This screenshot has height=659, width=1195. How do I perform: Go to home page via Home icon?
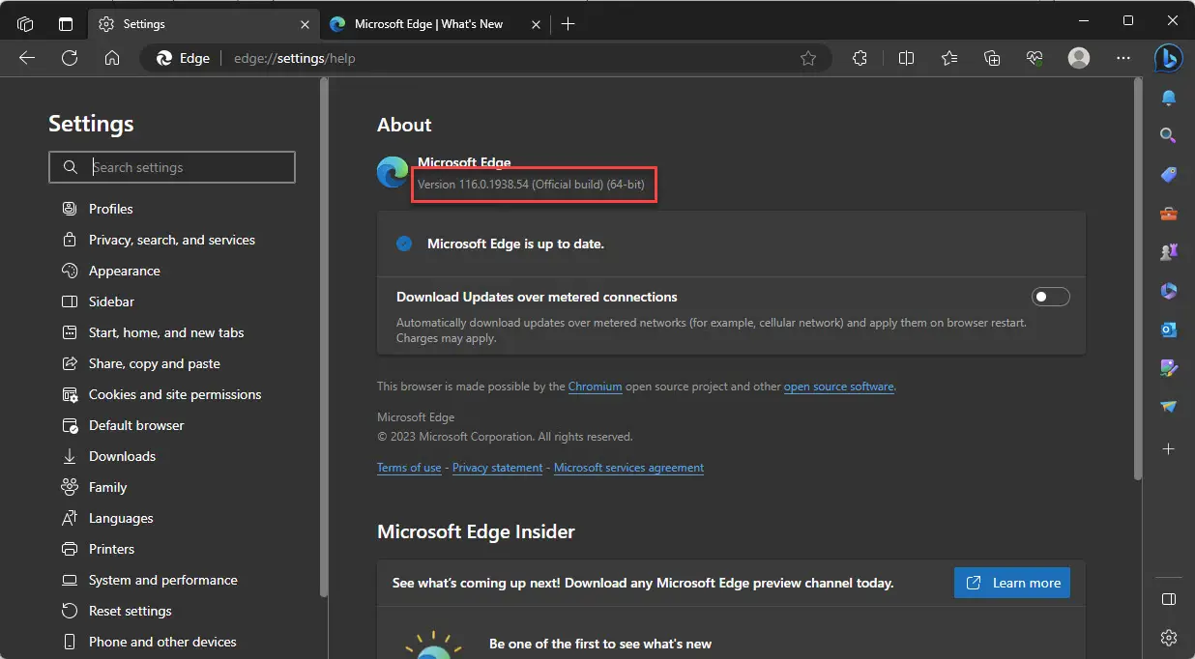click(x=112, y=58)
